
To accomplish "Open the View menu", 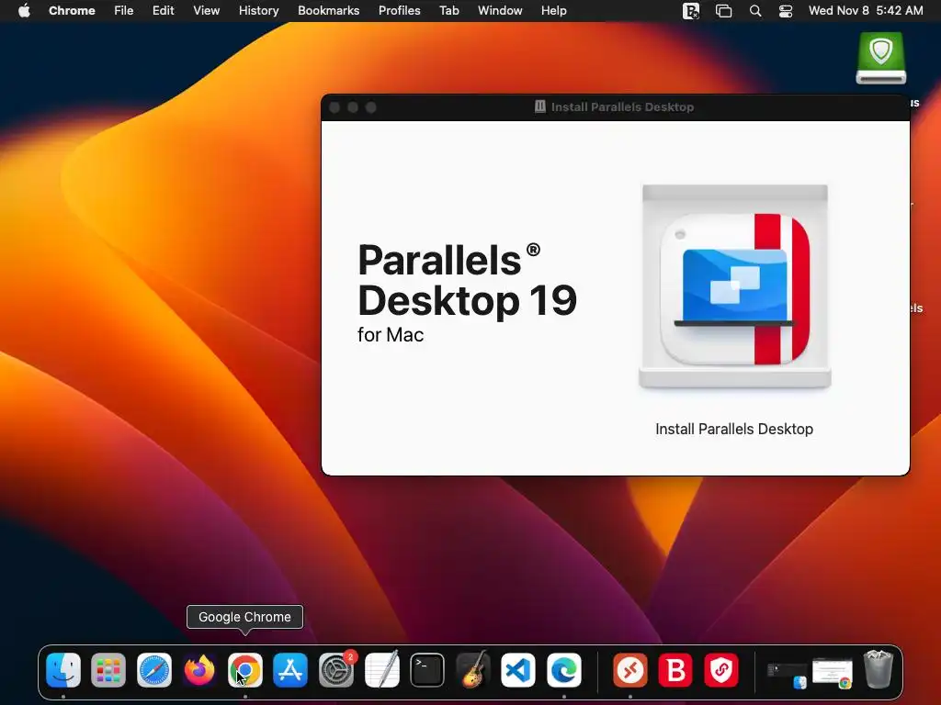I will 206,10.
